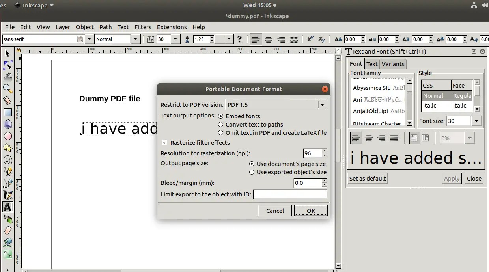489x272 pixels.
Task: Expand the font style preset dropdown
Action: coord(135,39)
